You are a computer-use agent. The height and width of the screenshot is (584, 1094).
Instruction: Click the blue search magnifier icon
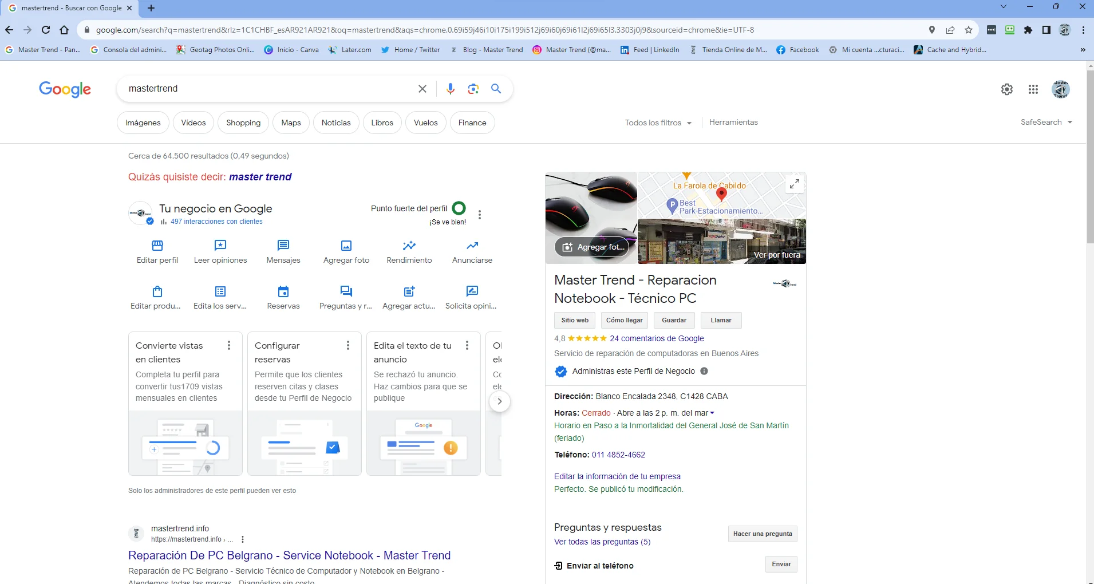pyautogui.click(x=496, y=89)
